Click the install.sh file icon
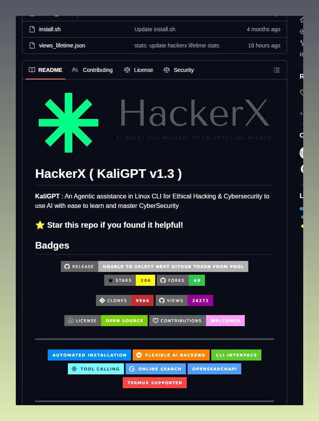Screen dimensions: 319x421 point(32,29)
